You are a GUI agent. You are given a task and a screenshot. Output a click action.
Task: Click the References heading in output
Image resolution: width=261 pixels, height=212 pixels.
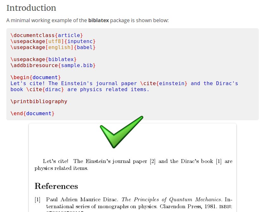click(56, 186)
